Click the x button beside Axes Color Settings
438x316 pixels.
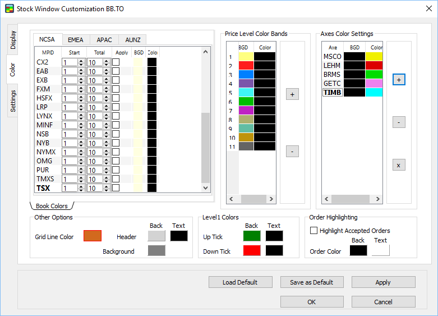click(x=398, y=165)
